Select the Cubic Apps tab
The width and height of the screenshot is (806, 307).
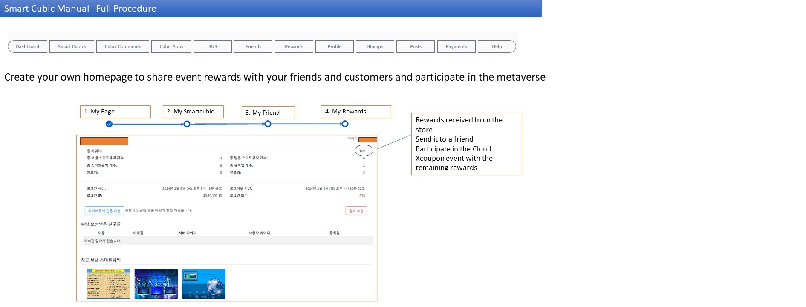pos(171,46)
